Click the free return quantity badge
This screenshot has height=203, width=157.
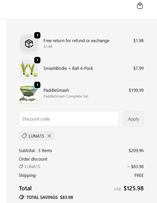(37, 35)
